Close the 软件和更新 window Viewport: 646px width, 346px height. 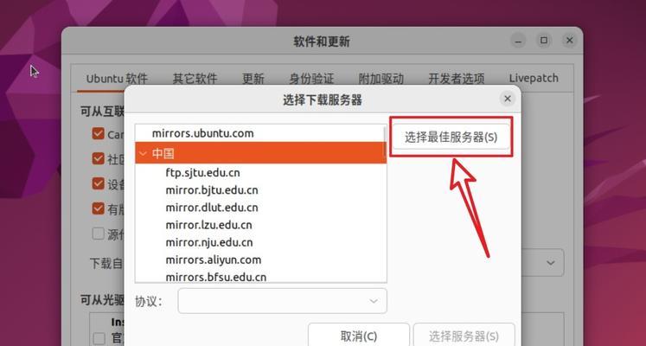569,41
